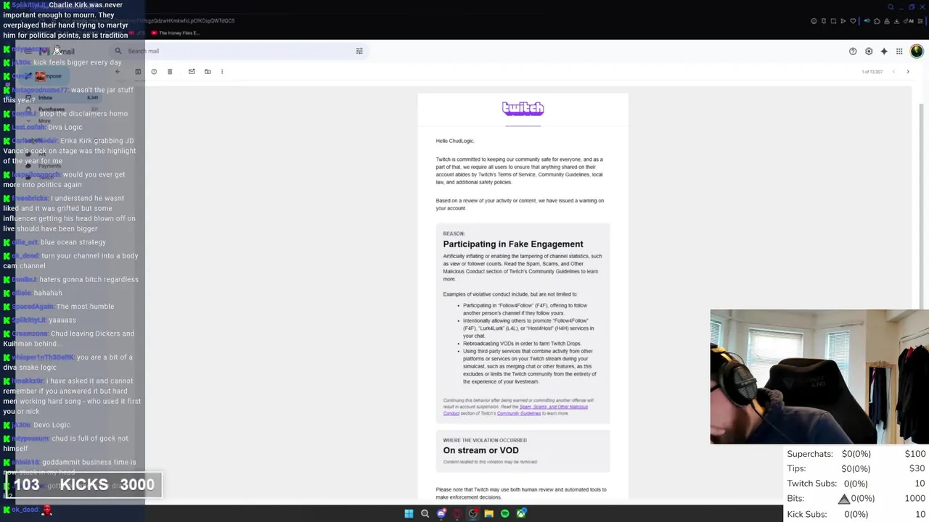Click the 1 of 13,207 message counter
Viewport: 929px width, 522px height.
872,72
